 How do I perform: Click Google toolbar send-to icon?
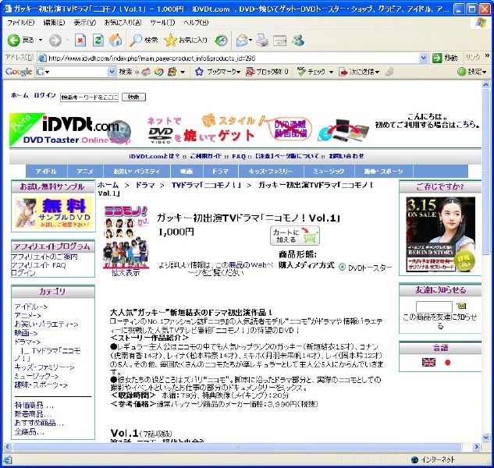pyautogui.click(x=343, y=72)
